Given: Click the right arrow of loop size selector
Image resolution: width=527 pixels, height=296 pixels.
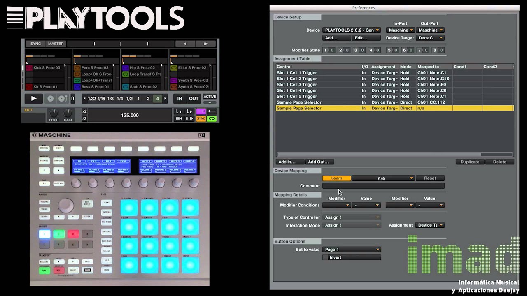Looking at the screenshot, I should (165, 99).
